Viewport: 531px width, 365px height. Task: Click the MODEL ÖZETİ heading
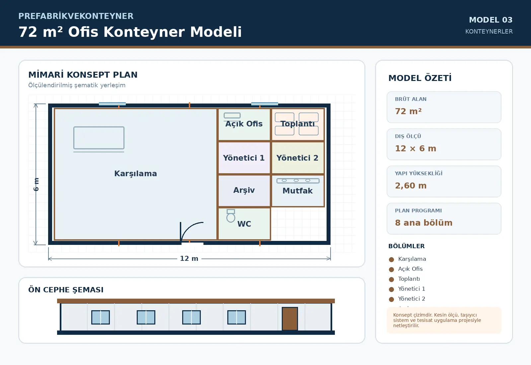(420, 78)
